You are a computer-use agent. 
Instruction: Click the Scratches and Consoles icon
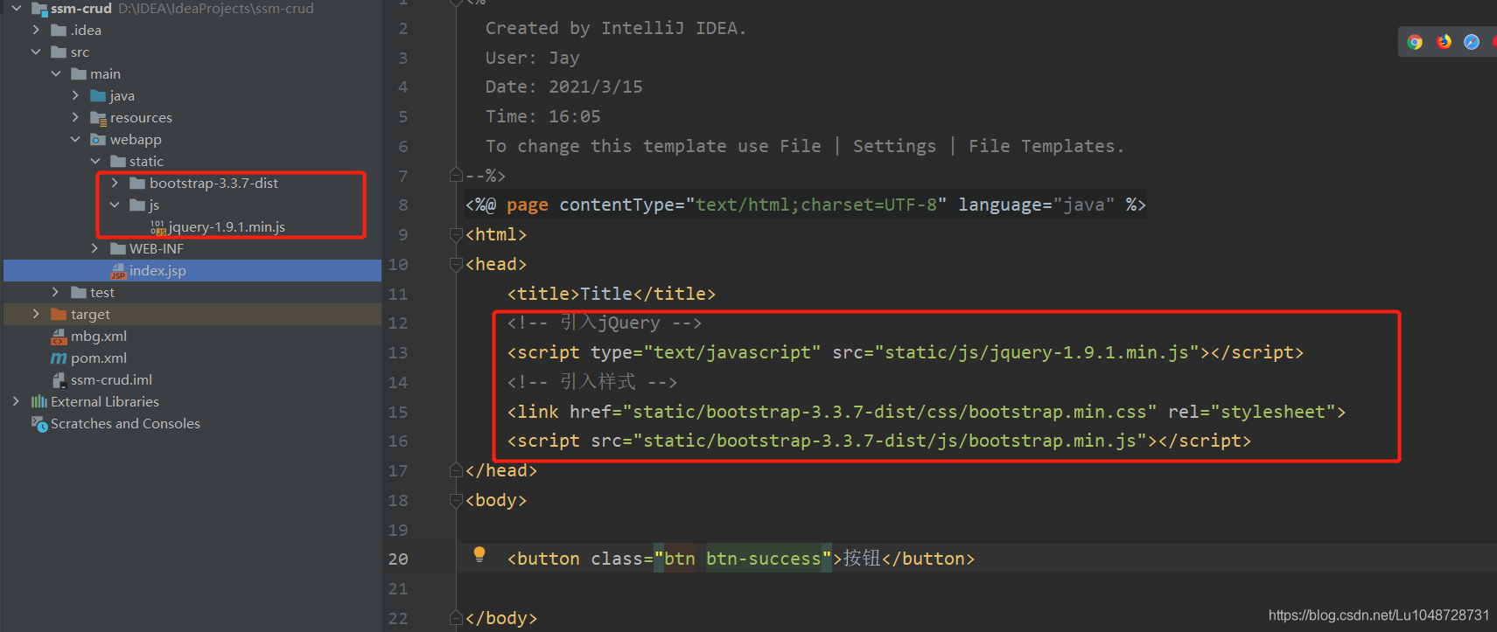39,424
